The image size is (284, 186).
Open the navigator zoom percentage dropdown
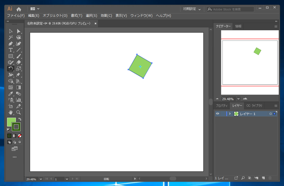click(x=238, y=99)
